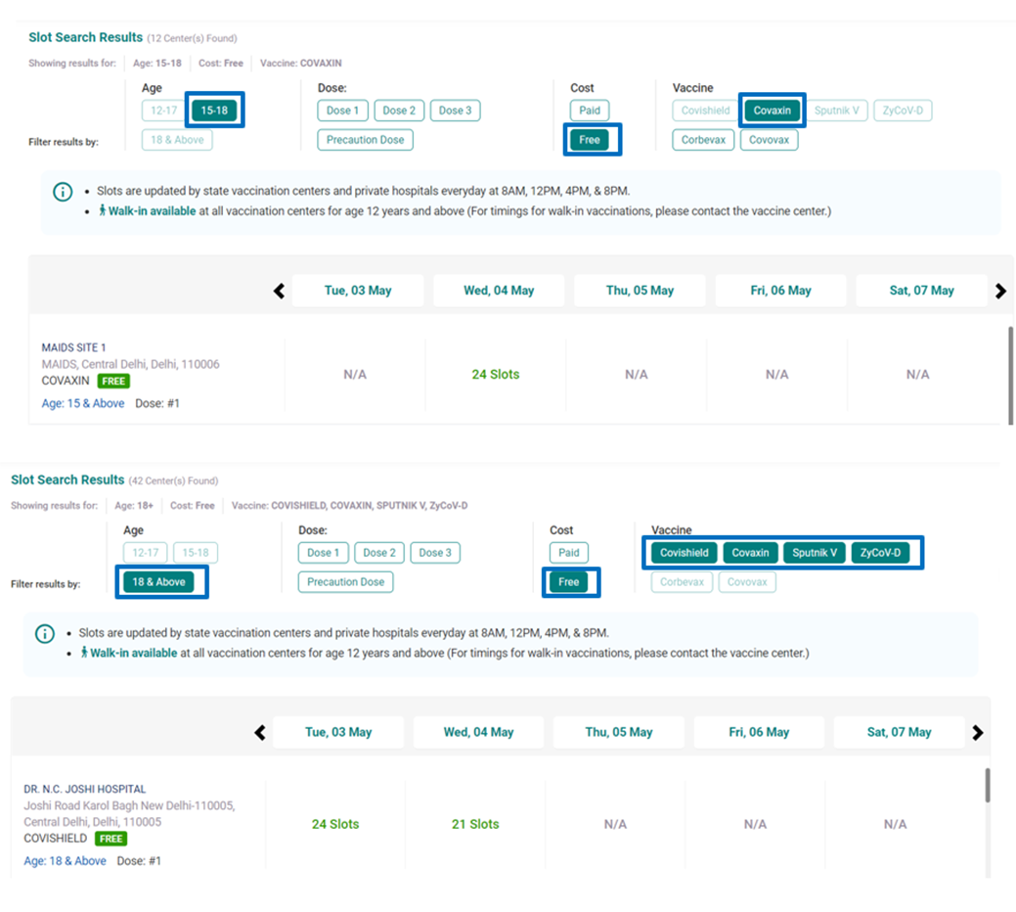The height and width of the screenshot is (912, 1016).
Task: Deselect the highlighted Sputnik V vaccine filter
Action: pyautogui.click(x=815, y=553)
